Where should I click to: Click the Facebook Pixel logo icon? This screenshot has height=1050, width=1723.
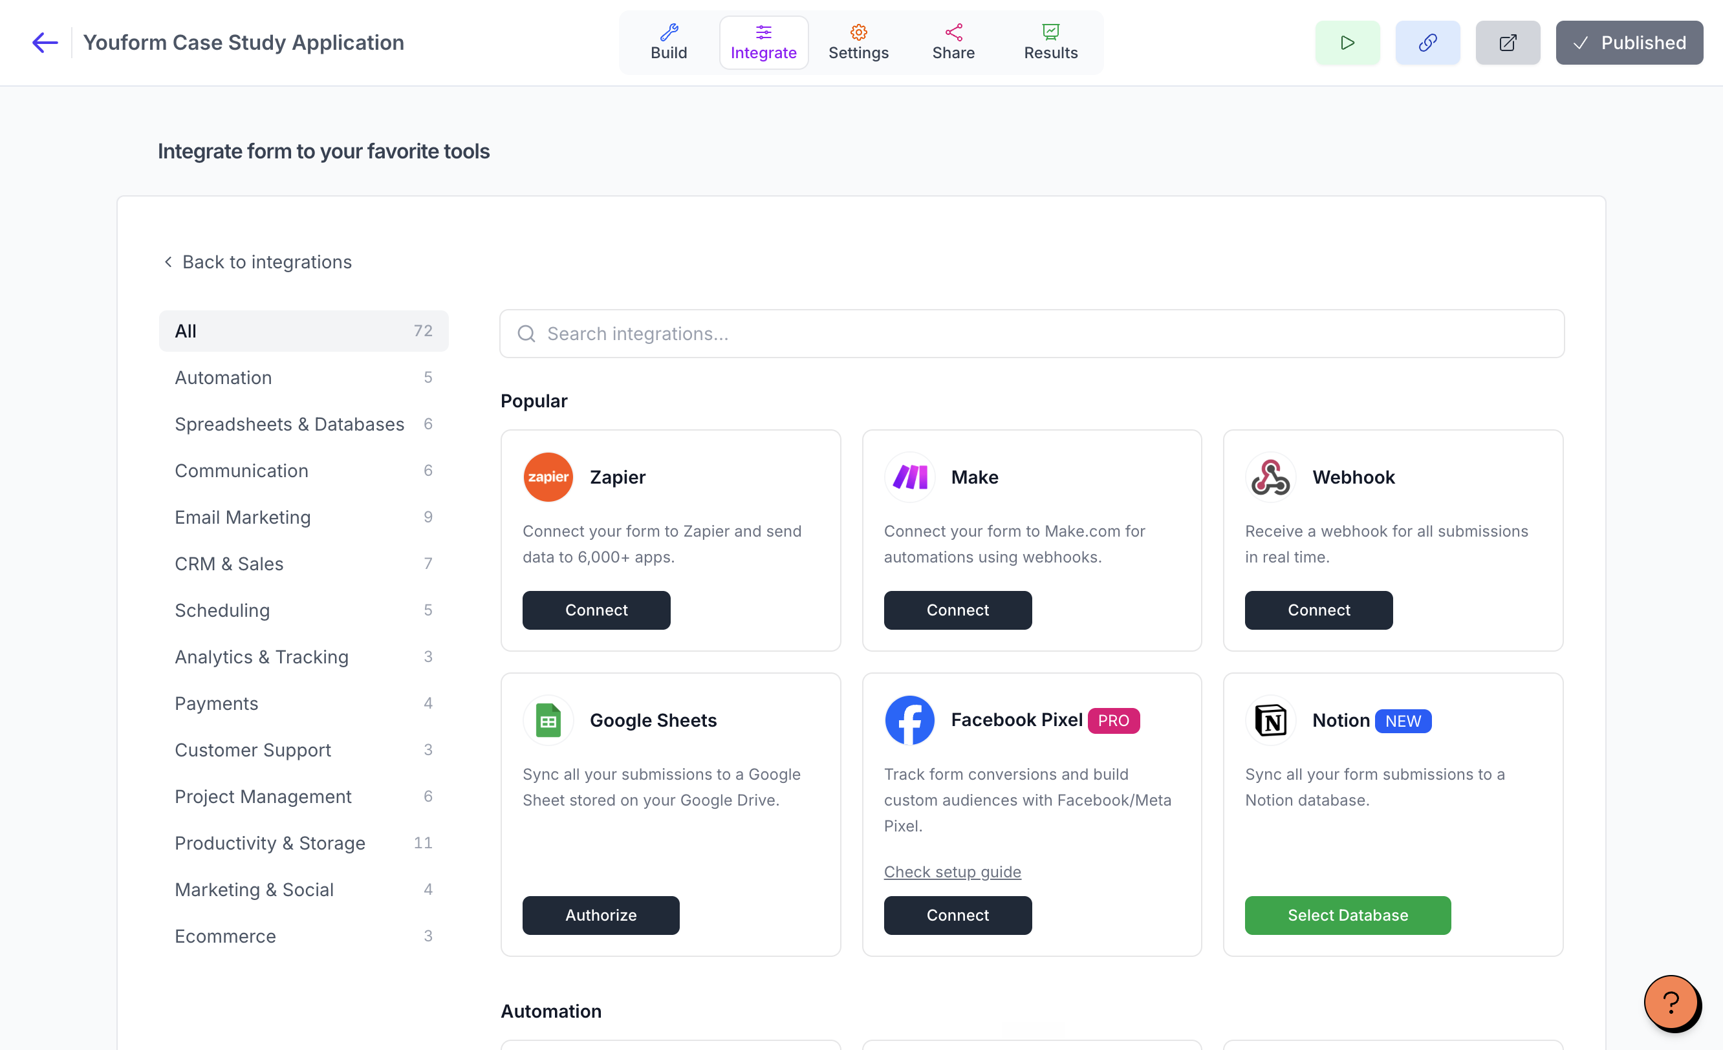pos(910,720)
